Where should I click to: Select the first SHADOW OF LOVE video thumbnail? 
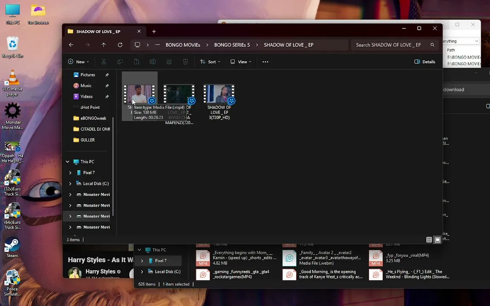140,93
